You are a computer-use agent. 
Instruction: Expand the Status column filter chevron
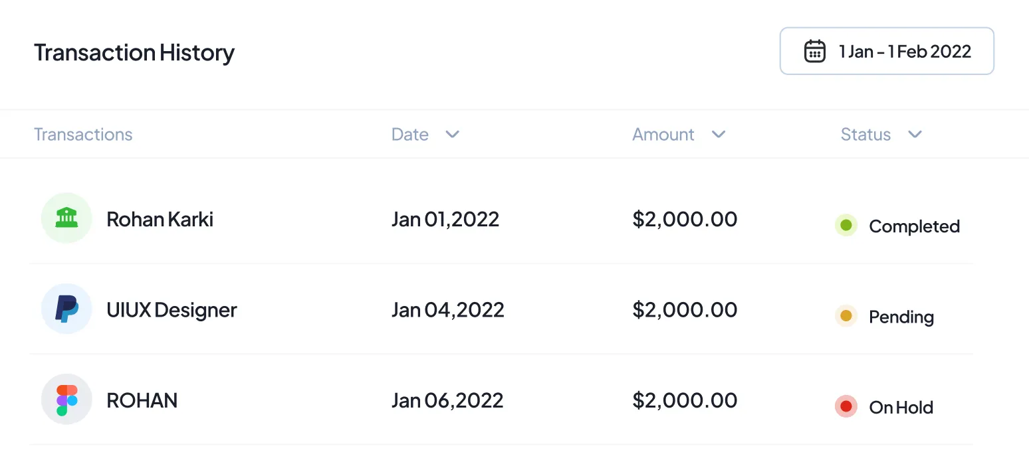(915, 134)
